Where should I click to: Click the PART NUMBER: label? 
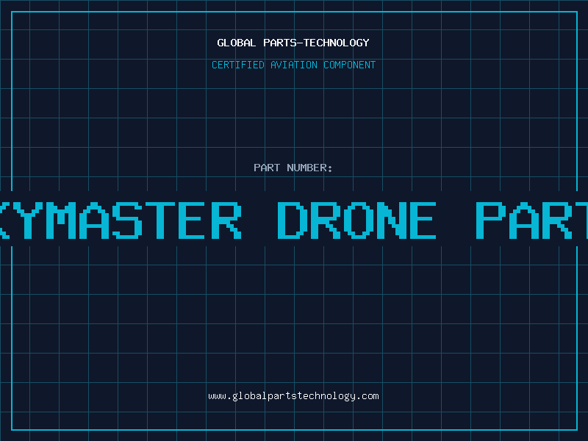coord(293,168)
